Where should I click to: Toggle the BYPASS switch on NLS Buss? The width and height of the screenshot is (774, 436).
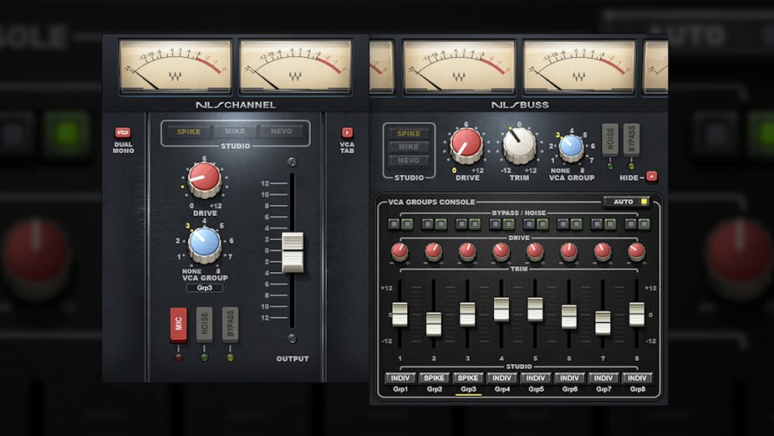tap(631, 139)
